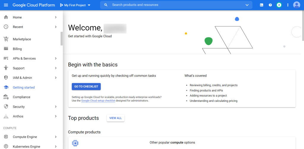This screenshot has width=304, height=149.
Task: Click 'Finding products and APIs' text
Action: (206, 90)
